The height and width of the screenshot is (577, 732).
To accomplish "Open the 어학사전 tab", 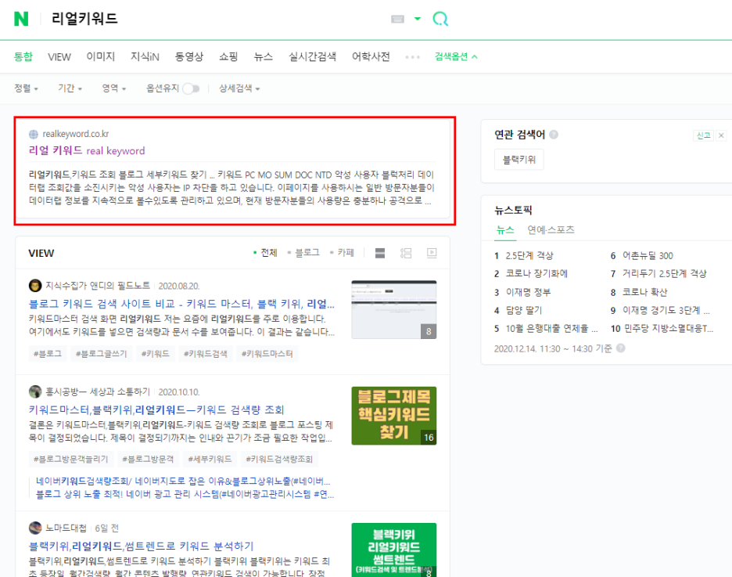I will tap(371, 56).
